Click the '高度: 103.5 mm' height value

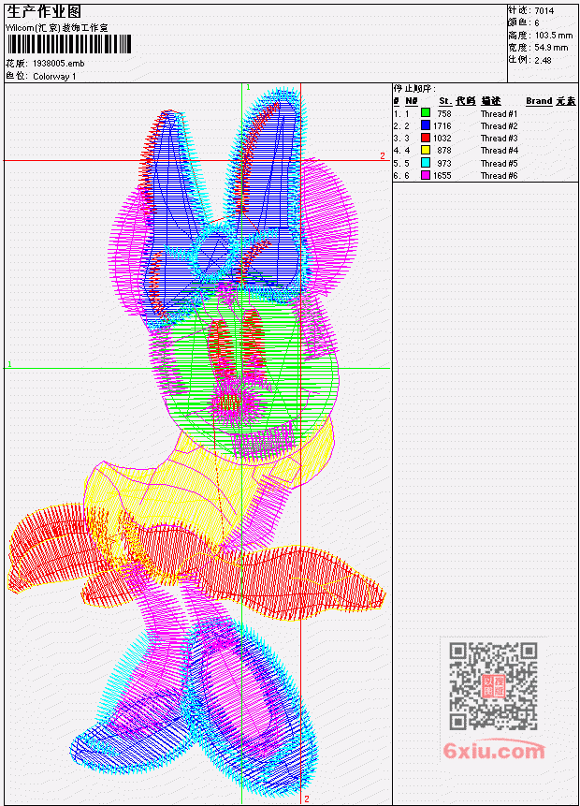541,35
